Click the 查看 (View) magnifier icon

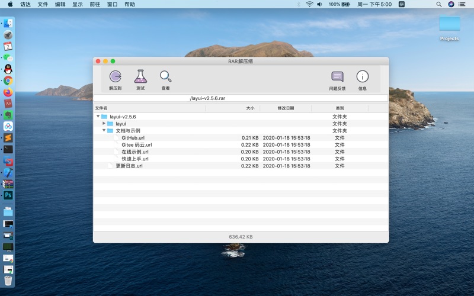tap(165, 76)
